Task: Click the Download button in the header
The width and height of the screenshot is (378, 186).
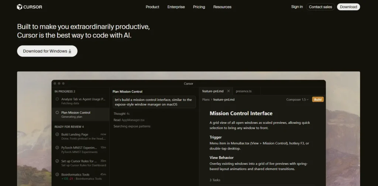Action: (348, 7)
